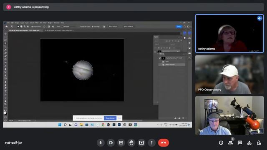The width and height of the screenshot is (267, 150).
Task: Select the Elliptical Marquee tool
Action: pyautogui.click(x=5, y=37)
